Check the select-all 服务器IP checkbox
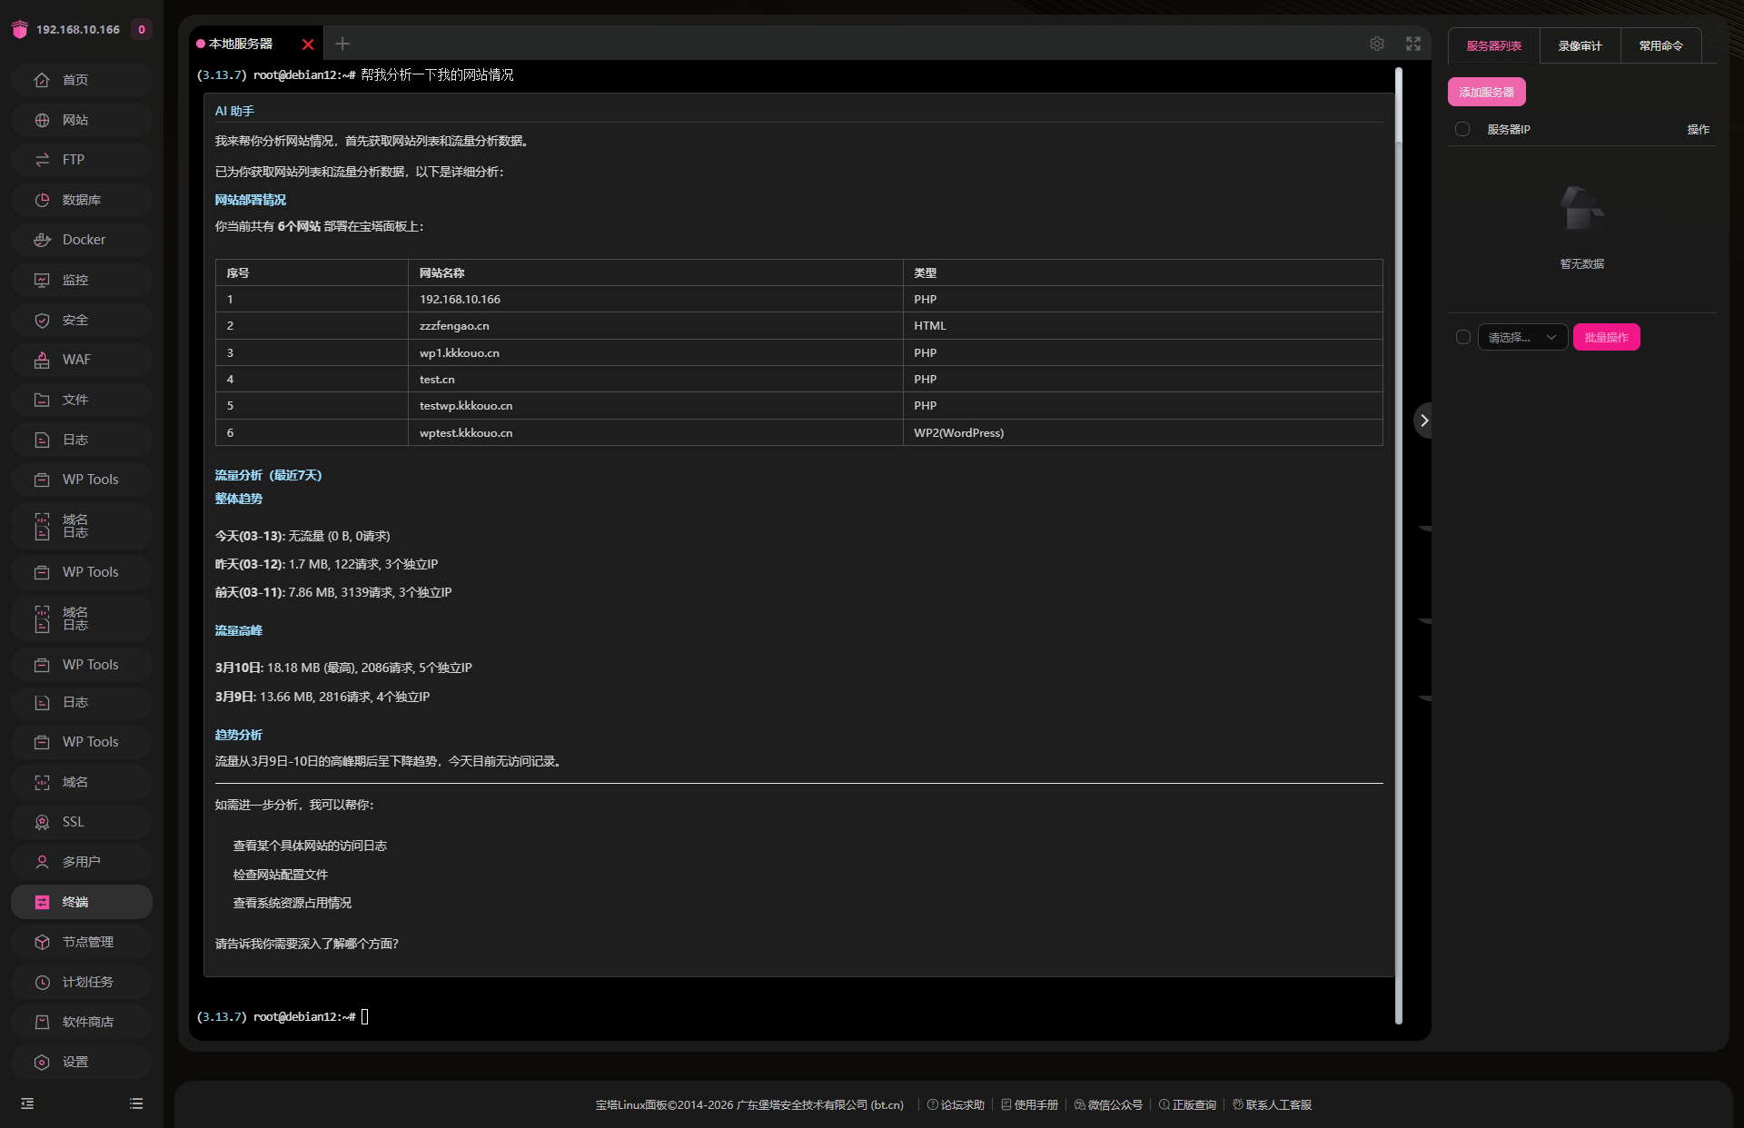Image resolution: width=1744 pixels, height=1128 pixels. click(x=1462, y=129)
